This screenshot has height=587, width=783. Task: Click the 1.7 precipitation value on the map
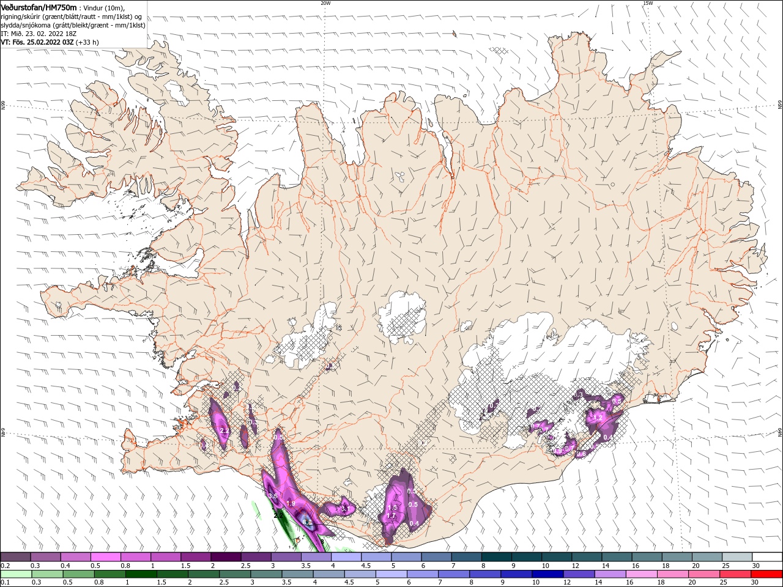391,517
